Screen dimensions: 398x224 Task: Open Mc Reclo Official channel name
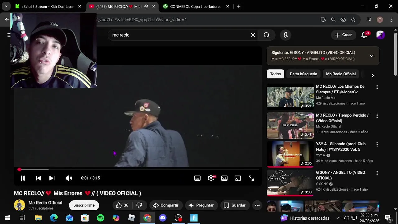coord(45,203)
